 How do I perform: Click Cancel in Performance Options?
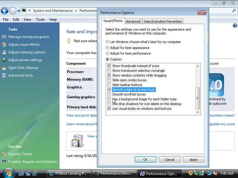170,160
